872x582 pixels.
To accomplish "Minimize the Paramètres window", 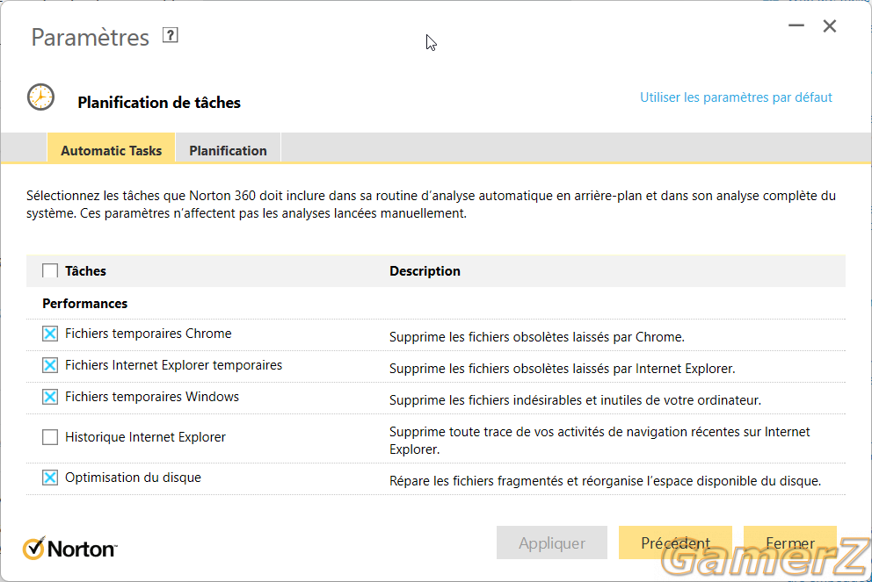I will pos(796,25).
